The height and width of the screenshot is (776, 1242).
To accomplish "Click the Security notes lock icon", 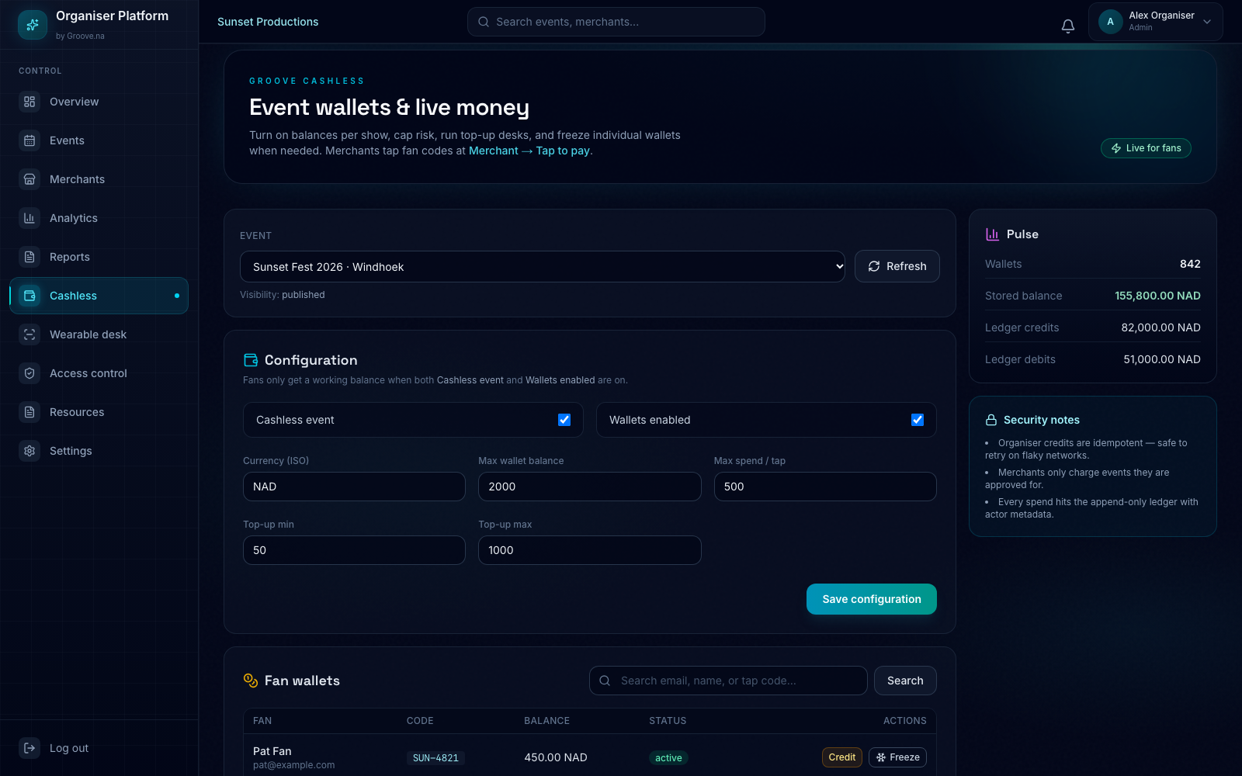I will pyautogui.click(x=991, y=420).
